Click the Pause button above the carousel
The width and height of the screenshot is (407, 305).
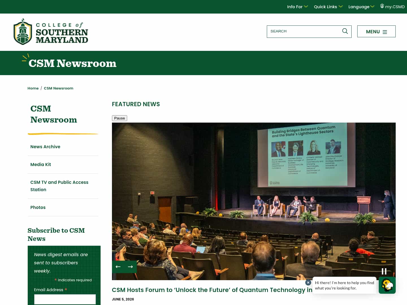tap(120, 118)
